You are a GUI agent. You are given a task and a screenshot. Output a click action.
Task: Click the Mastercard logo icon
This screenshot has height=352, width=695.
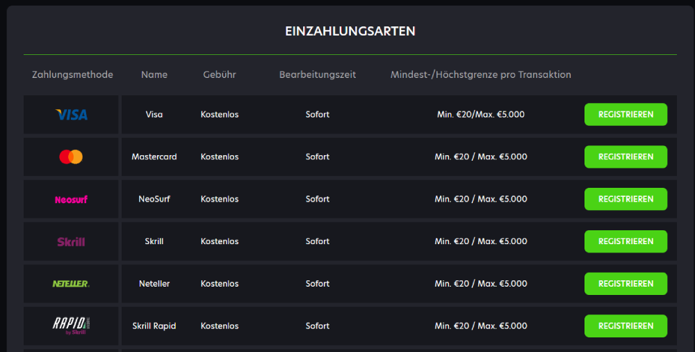pos(71,157)
